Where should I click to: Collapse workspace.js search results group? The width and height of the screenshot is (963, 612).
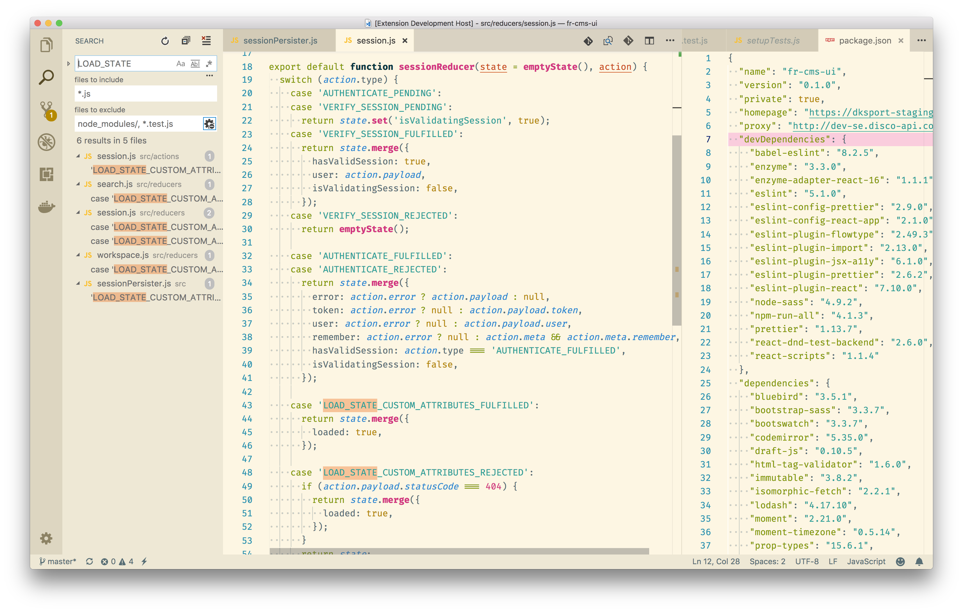point(78,255)
